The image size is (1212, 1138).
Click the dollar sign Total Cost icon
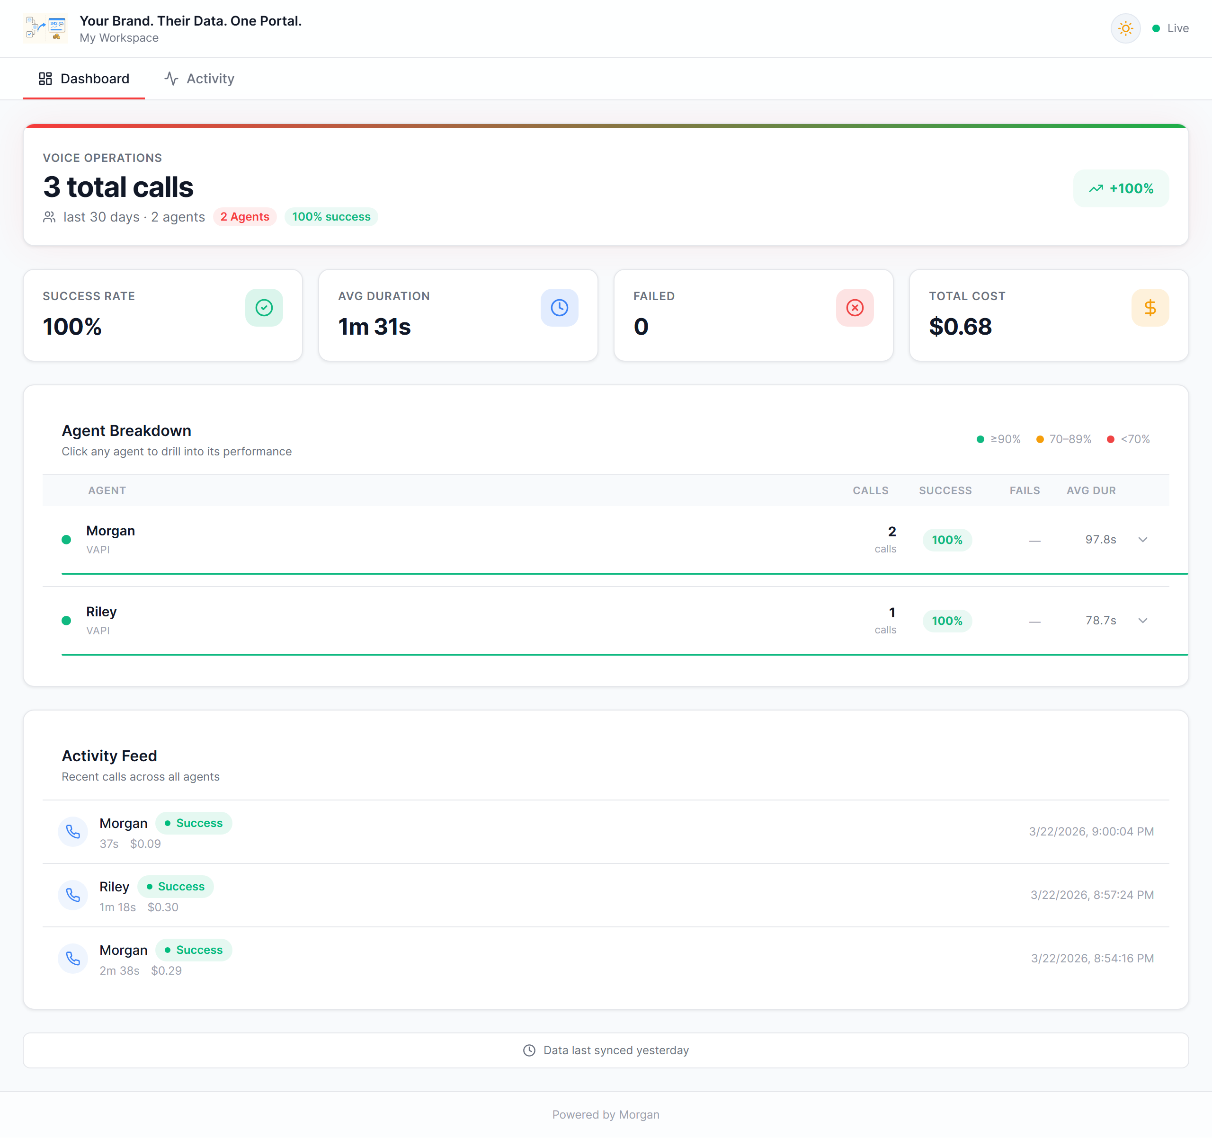(1149, 308)
